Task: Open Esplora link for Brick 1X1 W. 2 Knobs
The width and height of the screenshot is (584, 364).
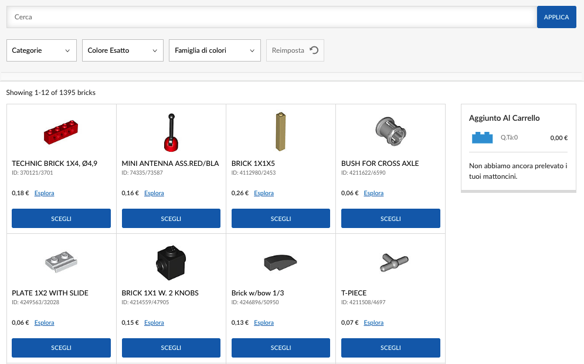Action: pos(154,322)
